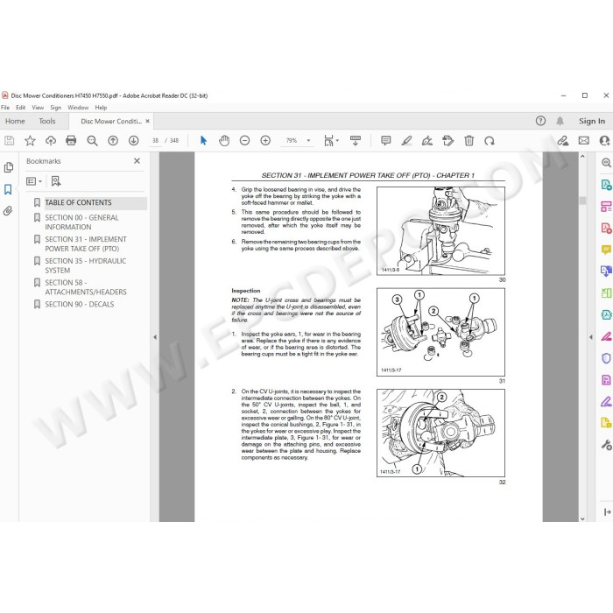The height and width of the screenshot is (613, 613).
Task: Close the Bookmarks panel
Action: [x=137, y=160]
